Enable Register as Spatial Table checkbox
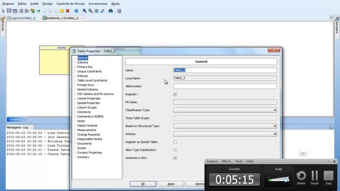 pyautogui.click(x=175, y=142)
